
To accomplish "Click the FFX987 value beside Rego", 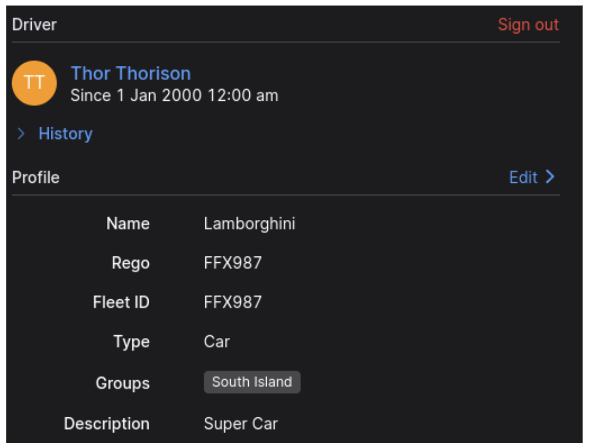I will click(233, 263).
